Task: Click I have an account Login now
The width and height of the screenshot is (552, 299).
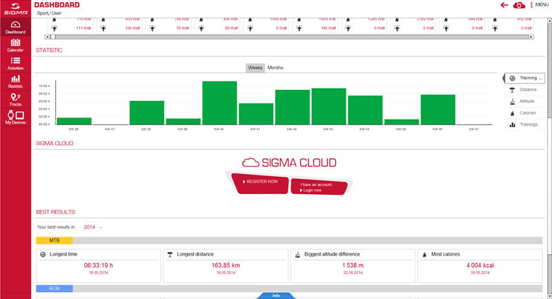Action: point(319,186)
